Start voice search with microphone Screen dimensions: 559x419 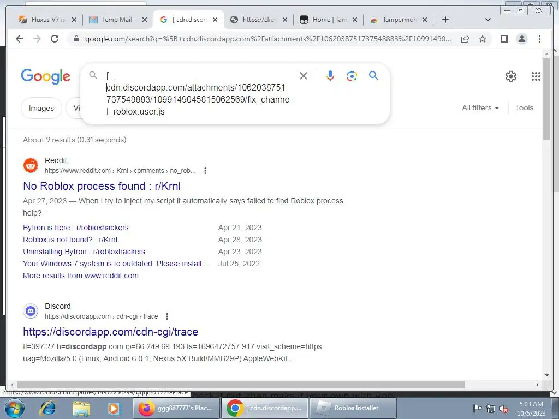click(330, 76)
